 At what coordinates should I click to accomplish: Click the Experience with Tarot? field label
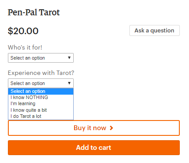coord(41,73)
